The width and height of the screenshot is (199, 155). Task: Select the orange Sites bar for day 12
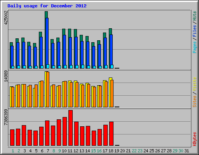[x=77, y=95]
